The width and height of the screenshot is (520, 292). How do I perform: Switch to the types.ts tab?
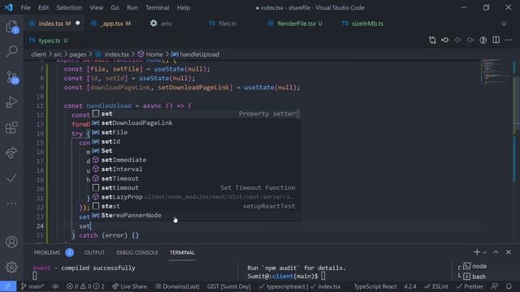coord(49,41)
